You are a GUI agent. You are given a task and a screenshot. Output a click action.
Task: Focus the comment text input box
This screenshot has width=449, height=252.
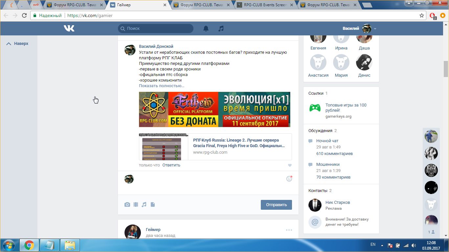210,179
